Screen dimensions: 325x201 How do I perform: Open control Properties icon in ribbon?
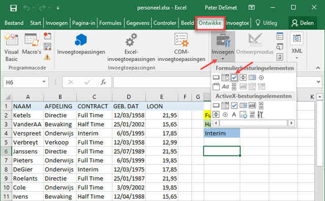point(280,37)
